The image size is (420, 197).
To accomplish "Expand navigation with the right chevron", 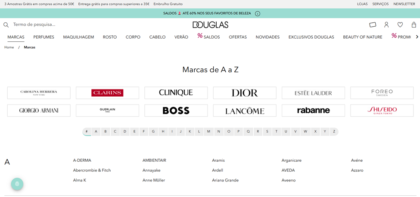I will point(417,37).
